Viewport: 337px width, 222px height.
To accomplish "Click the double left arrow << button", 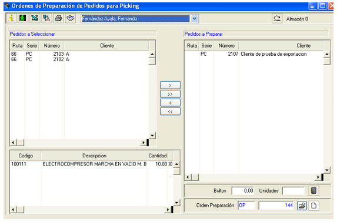I will point(170,112).
